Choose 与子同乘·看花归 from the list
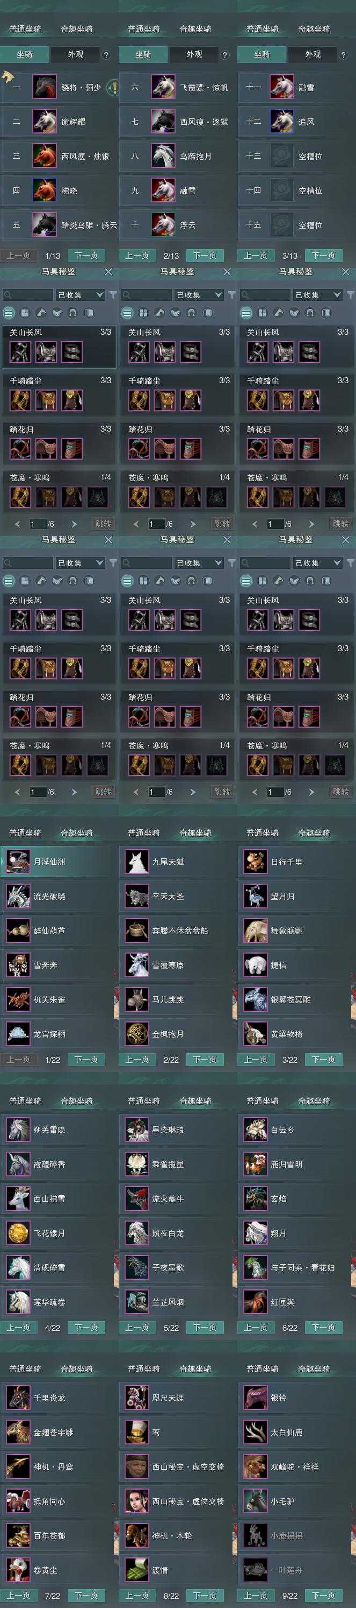Viewport: 356px width, 1608px height. click(296, 1267)
